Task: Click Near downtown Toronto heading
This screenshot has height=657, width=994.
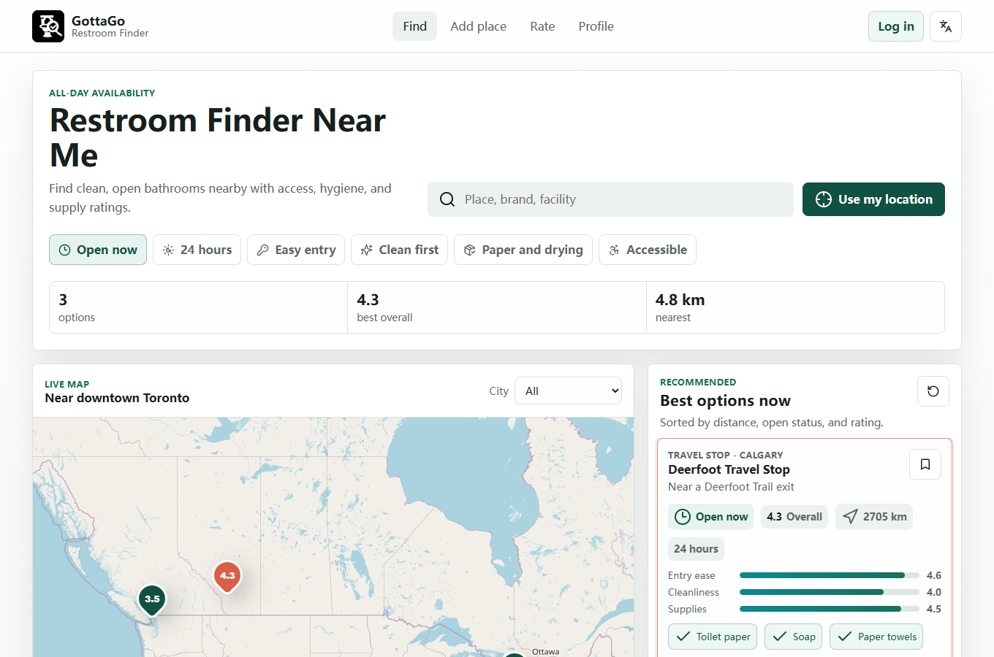Action: pos(117,398)
